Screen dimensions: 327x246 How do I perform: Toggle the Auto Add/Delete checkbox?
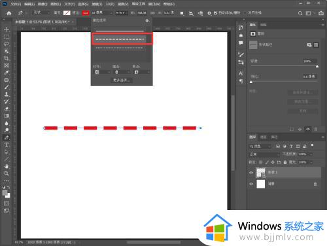pos(215,13)
